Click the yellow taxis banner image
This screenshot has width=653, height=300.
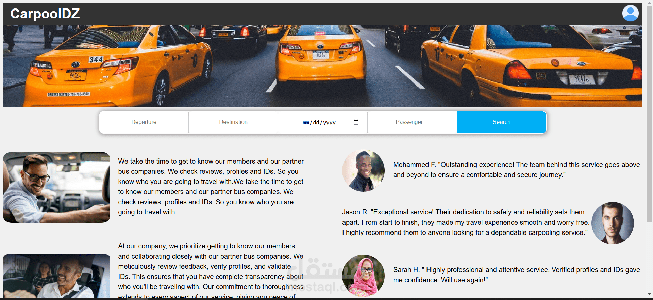[x=323, y=66]
